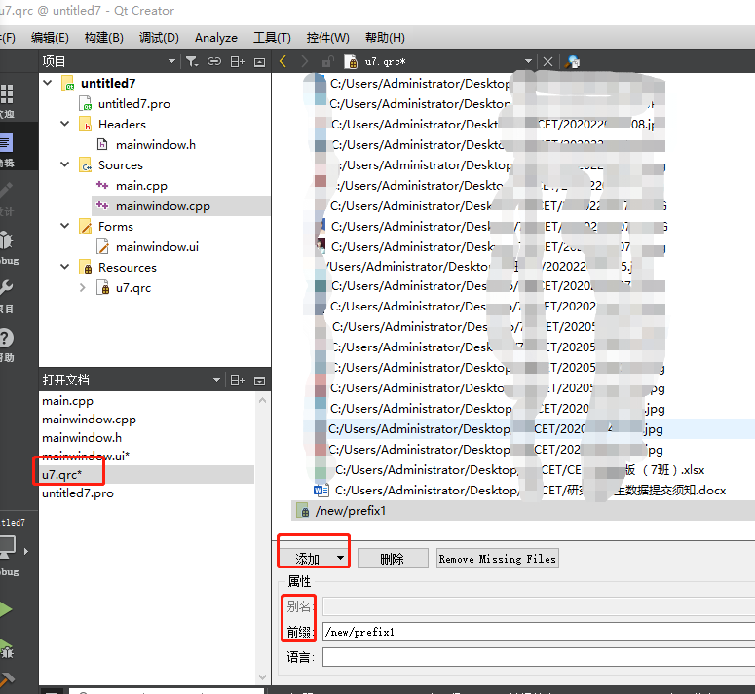Click scroll-up arrow in Open Documents list

coord(262,400)
